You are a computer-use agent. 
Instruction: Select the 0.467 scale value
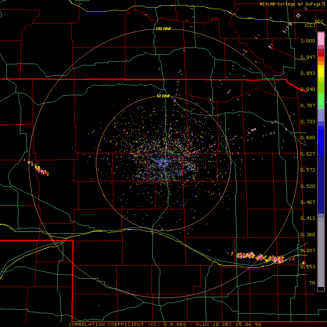click(308, 202)
